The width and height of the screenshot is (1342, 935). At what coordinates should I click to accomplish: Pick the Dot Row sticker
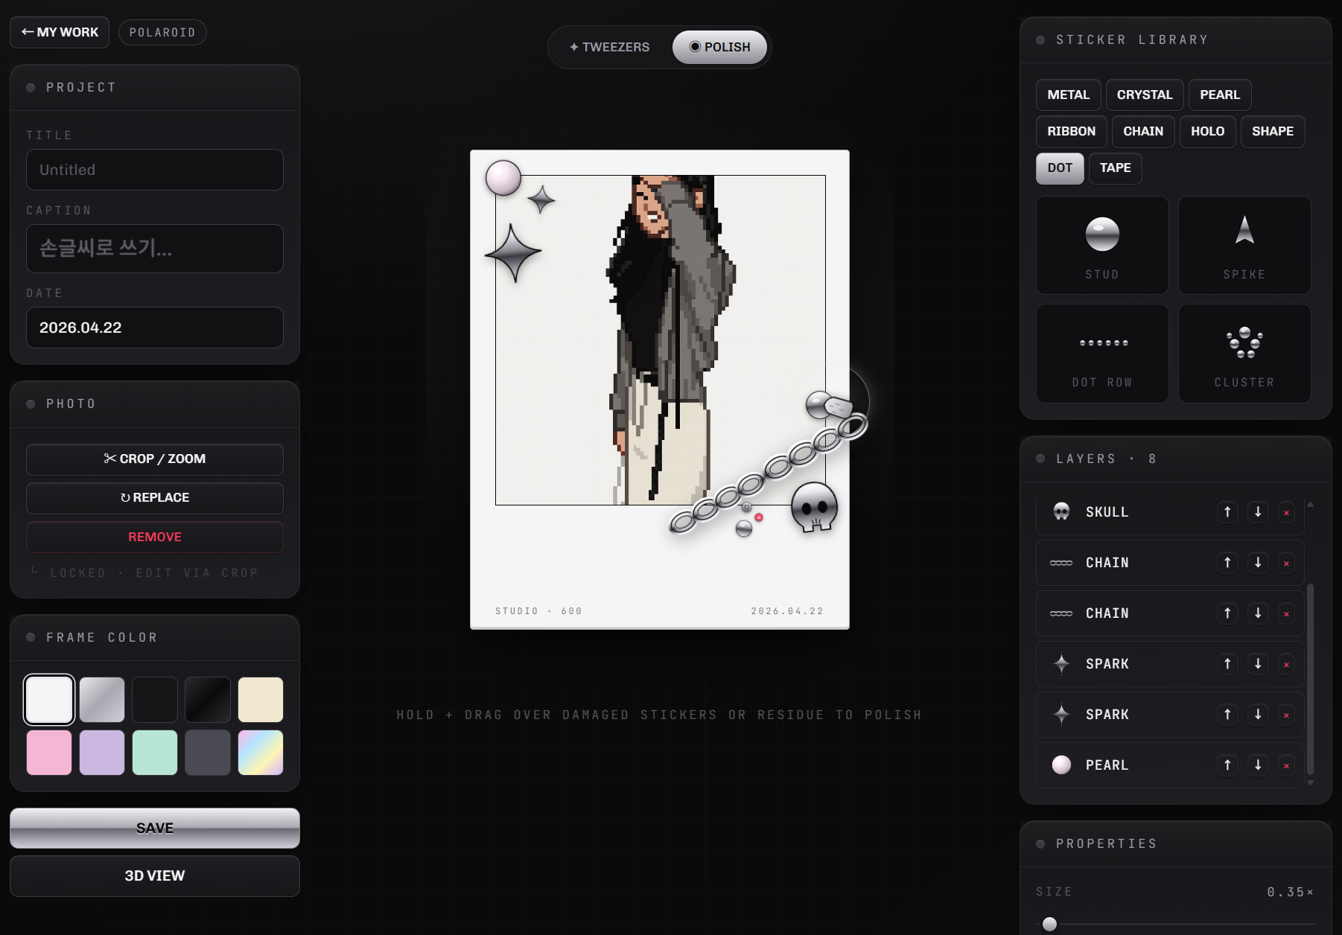1101,353
